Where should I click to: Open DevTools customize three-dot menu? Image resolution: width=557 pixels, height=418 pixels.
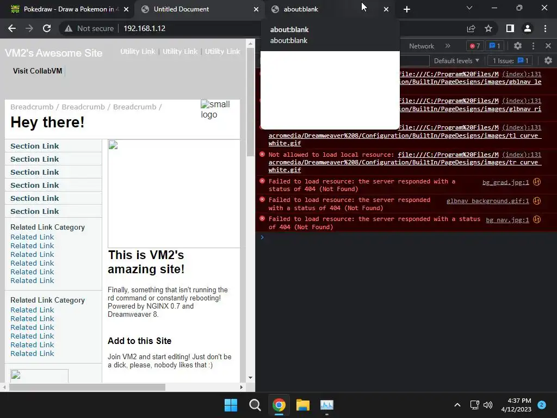pyautogui.click(x=533, y=46)
